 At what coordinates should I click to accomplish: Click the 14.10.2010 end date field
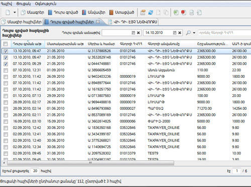(x=158, y=33)
